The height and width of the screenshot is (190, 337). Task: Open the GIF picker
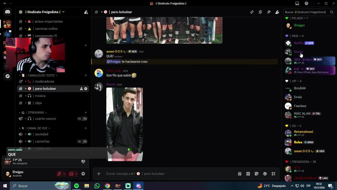(x=248, y=174)
